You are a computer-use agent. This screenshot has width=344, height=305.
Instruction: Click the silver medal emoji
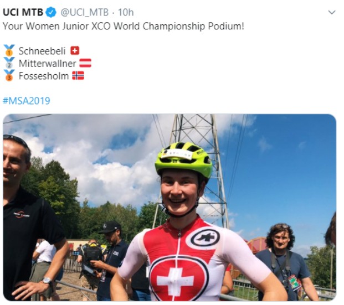pos(9,63)
